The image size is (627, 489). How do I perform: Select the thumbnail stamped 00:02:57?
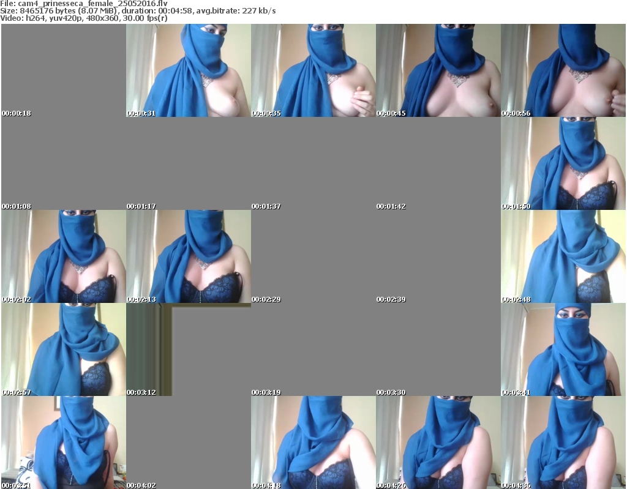[x=64, y=349]
